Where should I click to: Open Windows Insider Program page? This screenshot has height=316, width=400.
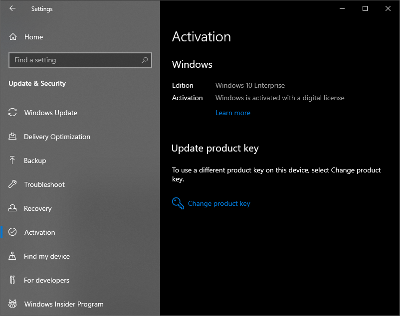coord(64,304)
